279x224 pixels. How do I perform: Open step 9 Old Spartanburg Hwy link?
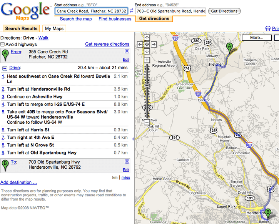click(3, 153)
